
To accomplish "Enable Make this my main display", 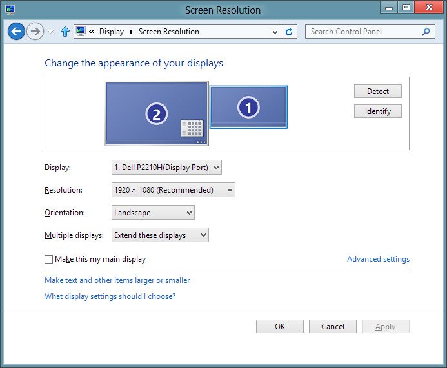I will (x=49, y=259).
